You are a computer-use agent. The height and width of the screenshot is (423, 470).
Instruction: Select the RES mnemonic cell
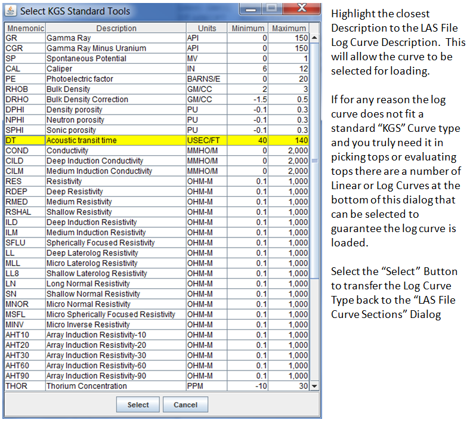25,181
